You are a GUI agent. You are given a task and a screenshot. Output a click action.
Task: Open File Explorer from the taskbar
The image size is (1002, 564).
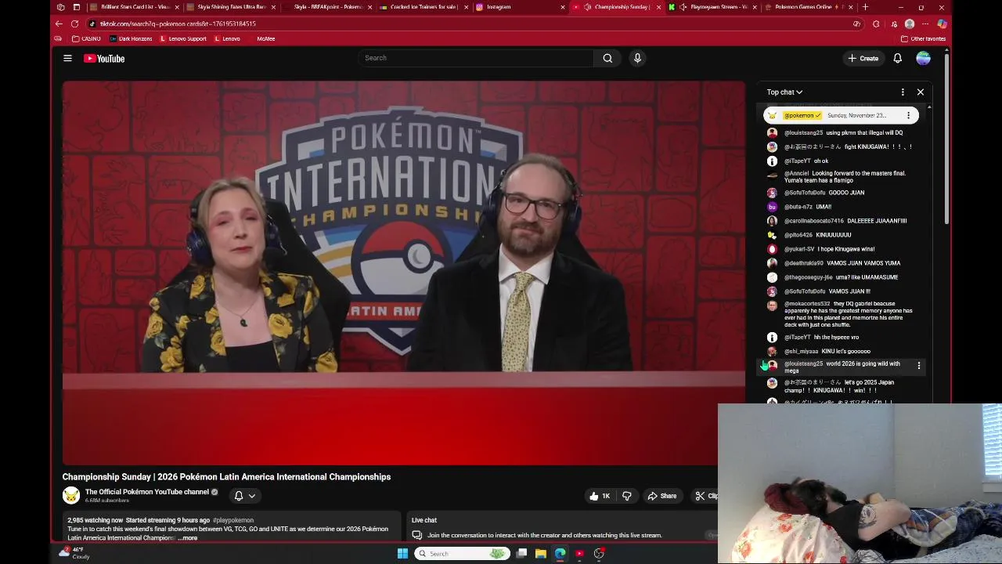click(x=541, y=553)
